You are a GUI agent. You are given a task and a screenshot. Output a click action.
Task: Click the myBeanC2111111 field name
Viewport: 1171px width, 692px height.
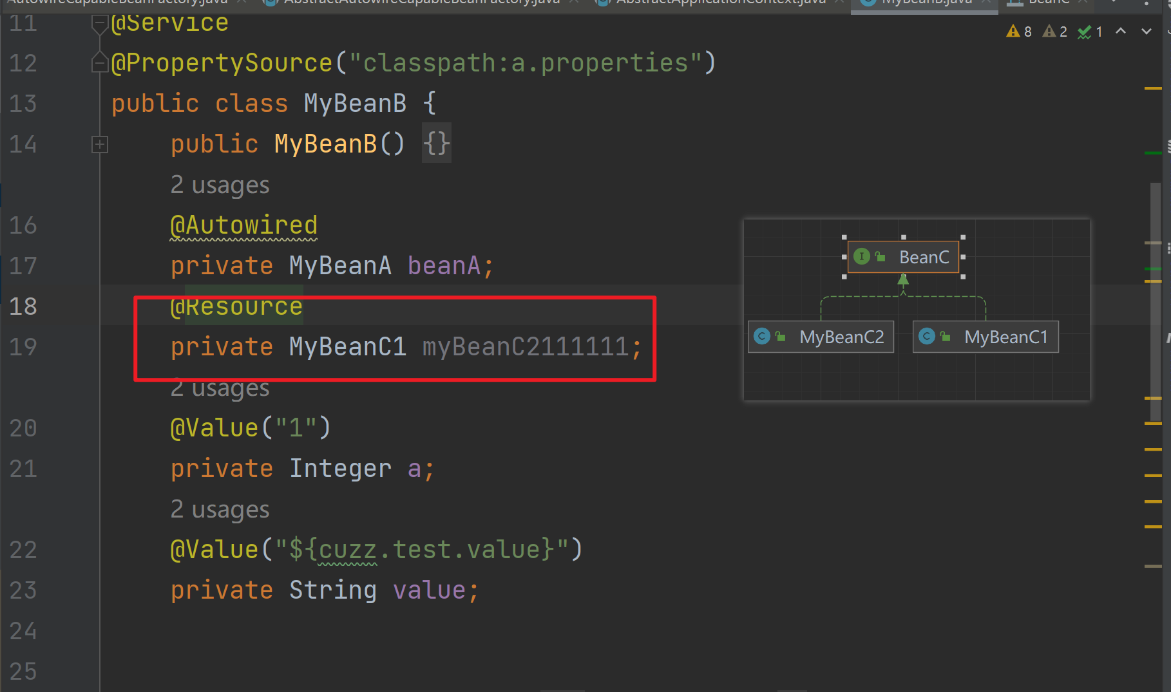[x=525, y=347]
